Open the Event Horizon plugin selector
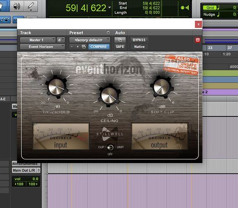The width and height of the screenshot is (238, 208). coord(42,47)
